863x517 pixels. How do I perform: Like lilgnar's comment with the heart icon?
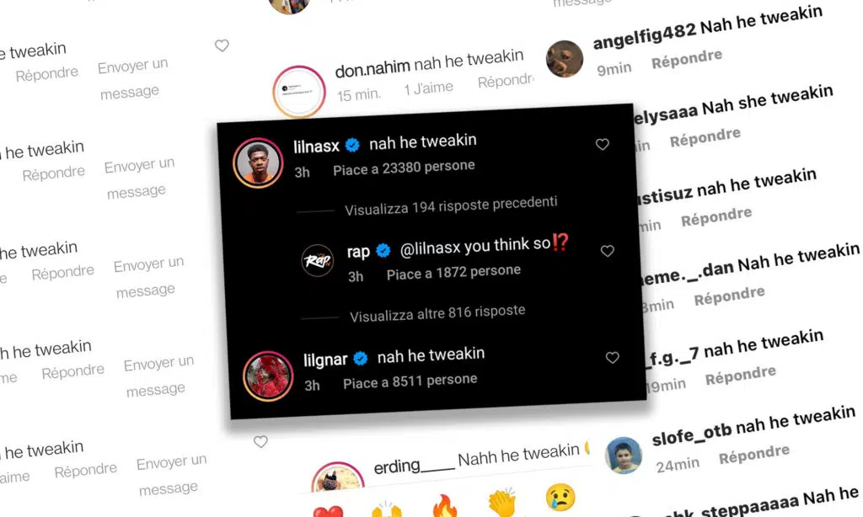(x=612, y=358)
